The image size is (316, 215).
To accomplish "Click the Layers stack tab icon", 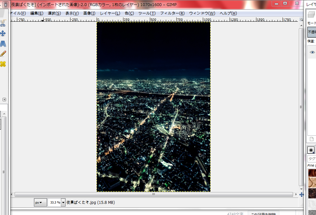I will [311, 14].
